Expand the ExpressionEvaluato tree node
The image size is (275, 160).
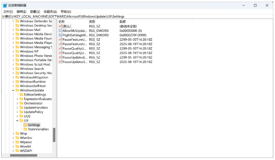(17, 99)
